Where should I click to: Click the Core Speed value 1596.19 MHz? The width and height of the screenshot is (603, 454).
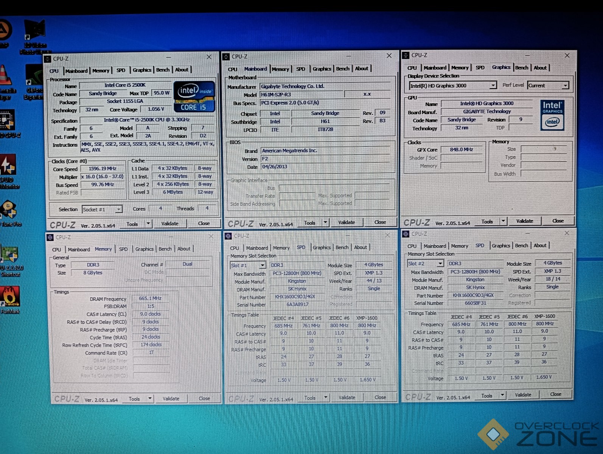tap(103, 169)
